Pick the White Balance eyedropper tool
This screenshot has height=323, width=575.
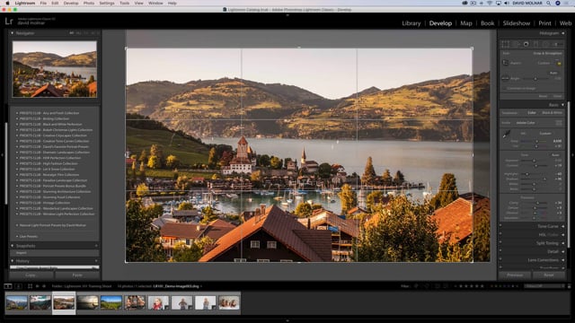pyautogui.click(x=507, y=135)
